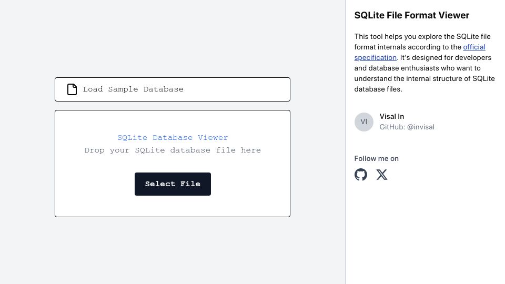Click the file icon in Load Sample Database
This screenshot has width=505, height=284.
pyautogui.click(x=72, y=89)
